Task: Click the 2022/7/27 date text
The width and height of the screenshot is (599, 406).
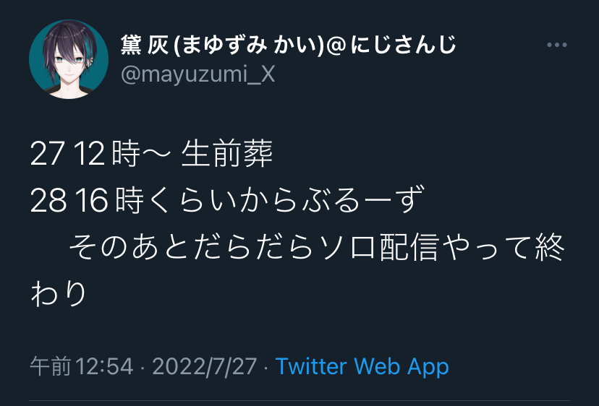Action: click(205, 367)
